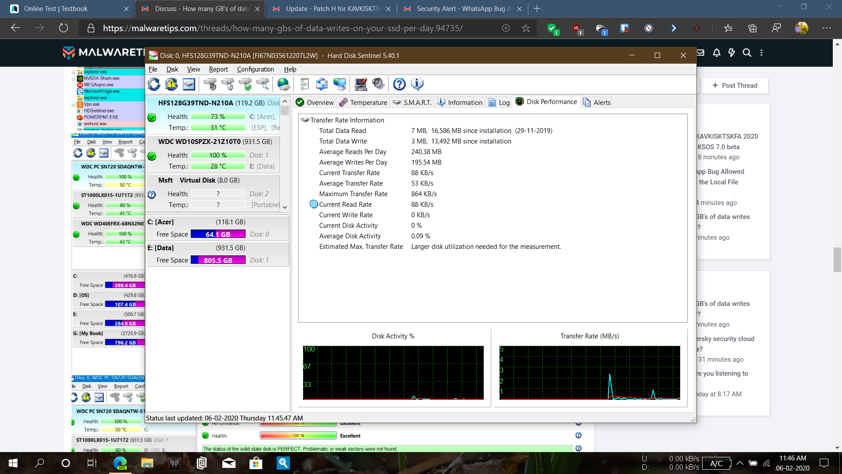The height and width of the screenshot is (474, 842).
Task: Switch to the S.M.A.R.T. tab
Action: tap(412, 102)
